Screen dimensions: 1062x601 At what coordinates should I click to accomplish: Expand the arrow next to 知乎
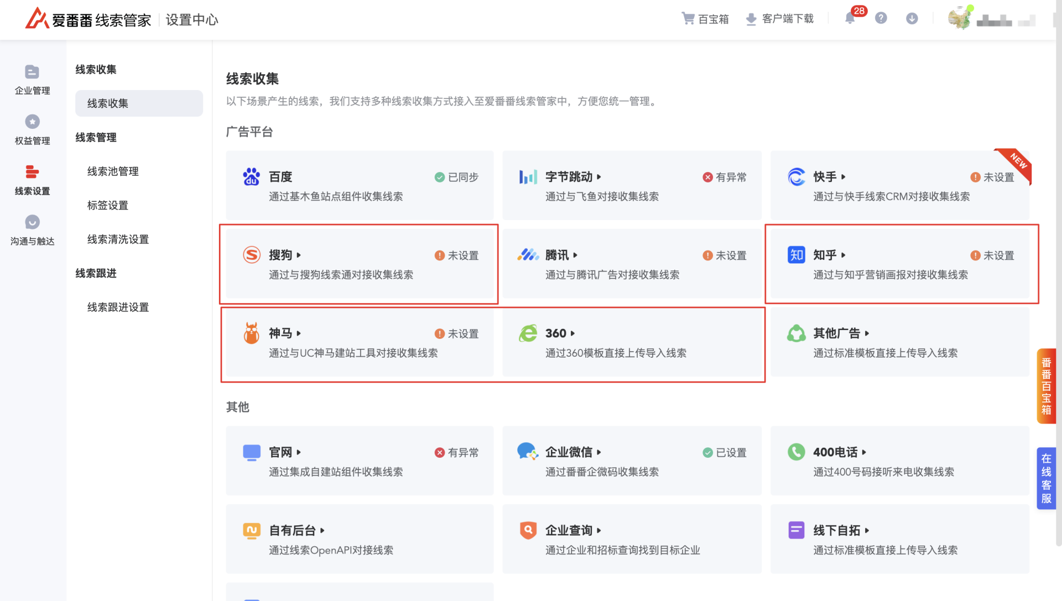844,255
